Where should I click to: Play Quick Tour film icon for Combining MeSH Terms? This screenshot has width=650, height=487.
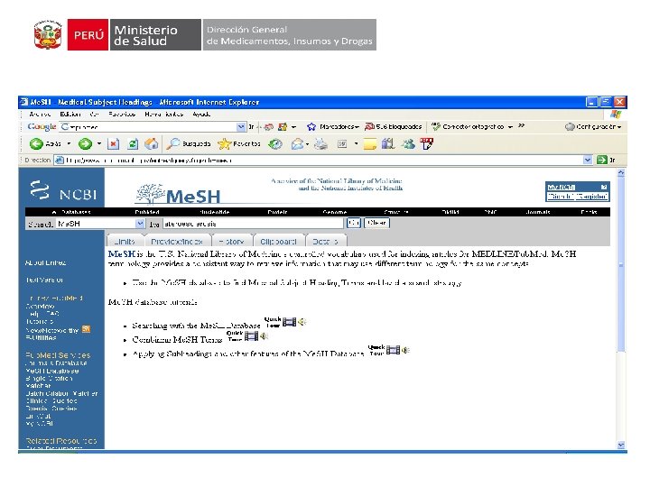click(251, 336)
